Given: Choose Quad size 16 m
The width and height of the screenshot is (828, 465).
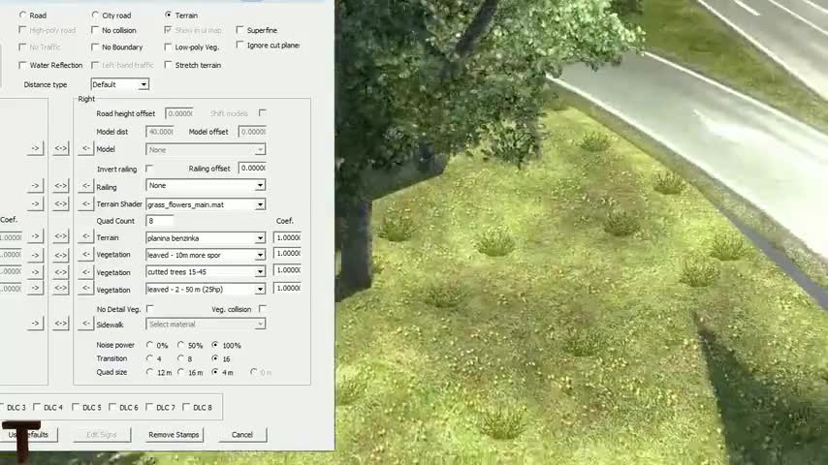Looking at the screenshot, I should 180,372.
